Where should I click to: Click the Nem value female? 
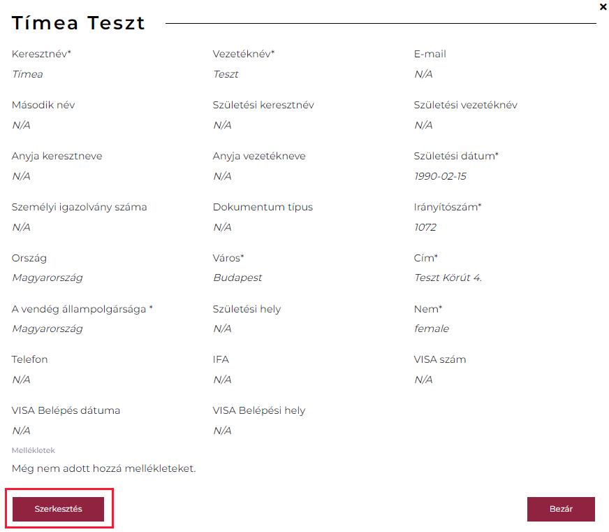(x=431, y=329)
